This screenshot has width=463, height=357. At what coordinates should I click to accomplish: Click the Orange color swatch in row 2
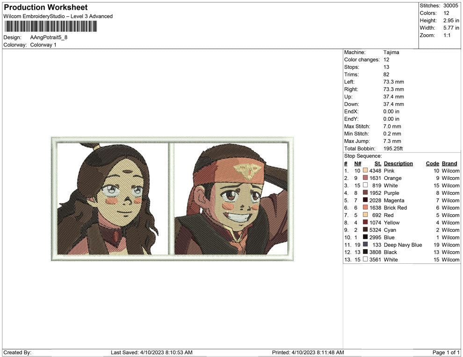pos(365,178)
